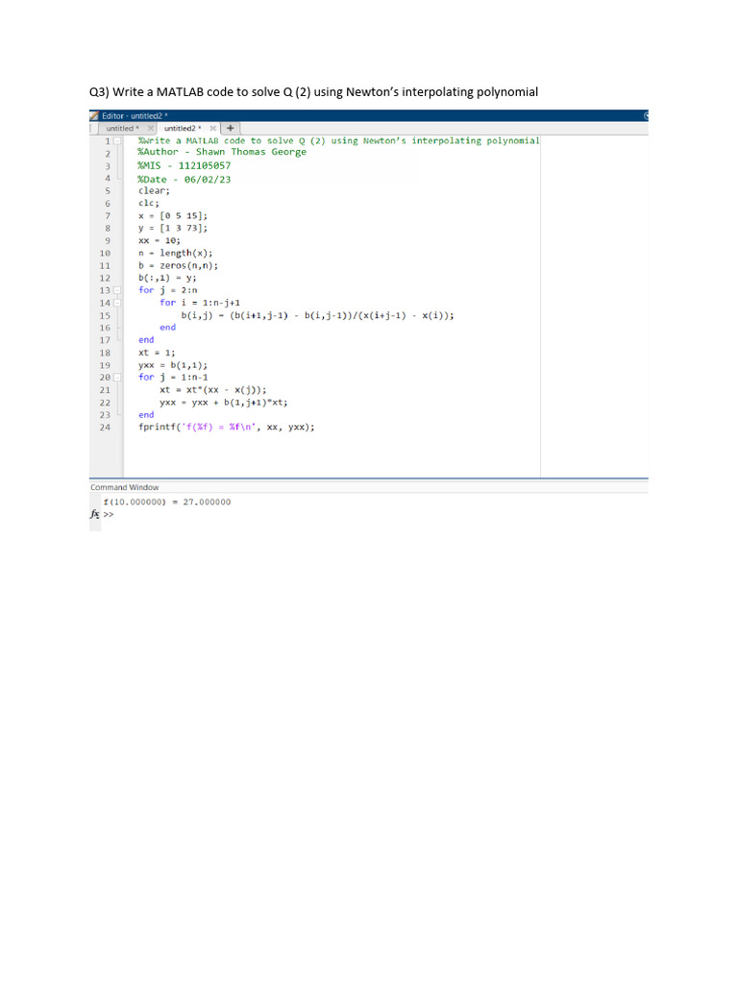Place cursor on the fprintf line
This screenshot has height=984, width=738.
pyautogui.click(x=226, y=428)
